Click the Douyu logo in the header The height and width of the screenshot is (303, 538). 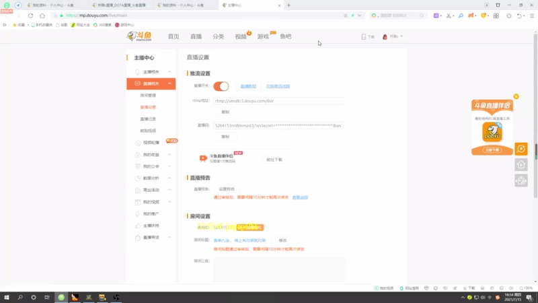pos(139,36)
